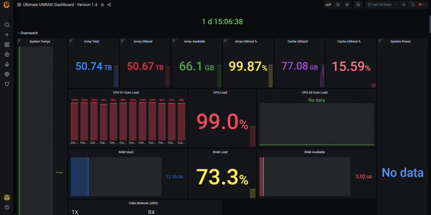This screenshot has height=215, width=431.
Task: Zoom out the time range
Action: [x=404, y=4]
